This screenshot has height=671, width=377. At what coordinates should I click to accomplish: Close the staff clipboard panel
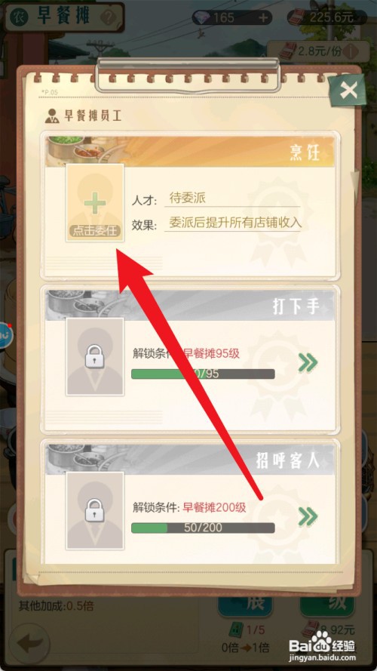349,91
